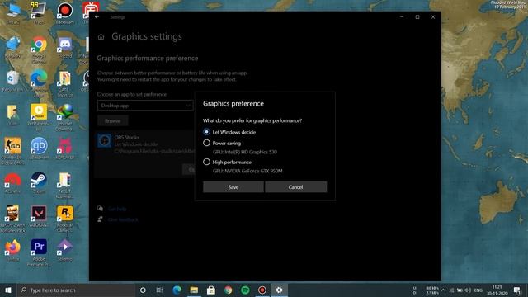
Task: Select the High performance radio option
Action: pos(206,162)
